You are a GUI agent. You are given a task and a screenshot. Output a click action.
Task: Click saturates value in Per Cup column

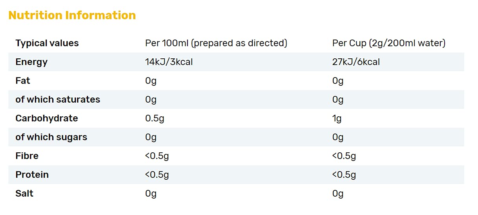338,99
